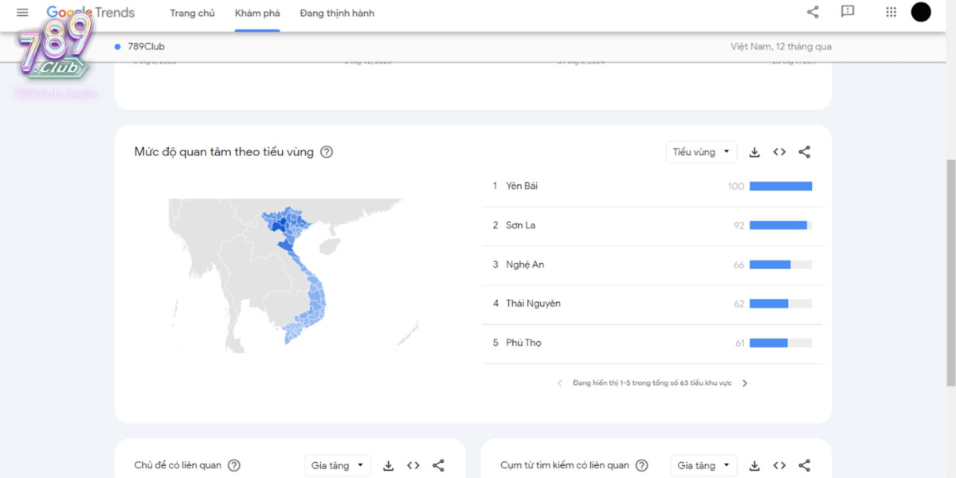Open the embed code for the subregion map
The height and width of the screenshot is (478, 956).
point(779,151)
